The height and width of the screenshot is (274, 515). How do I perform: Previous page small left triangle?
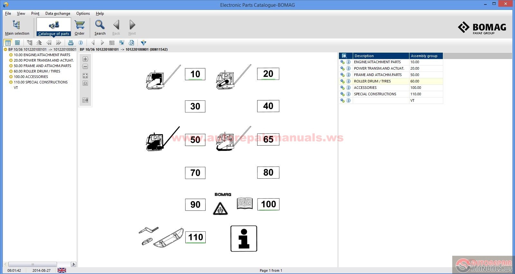pyautogui.click(x=93, y=43)
